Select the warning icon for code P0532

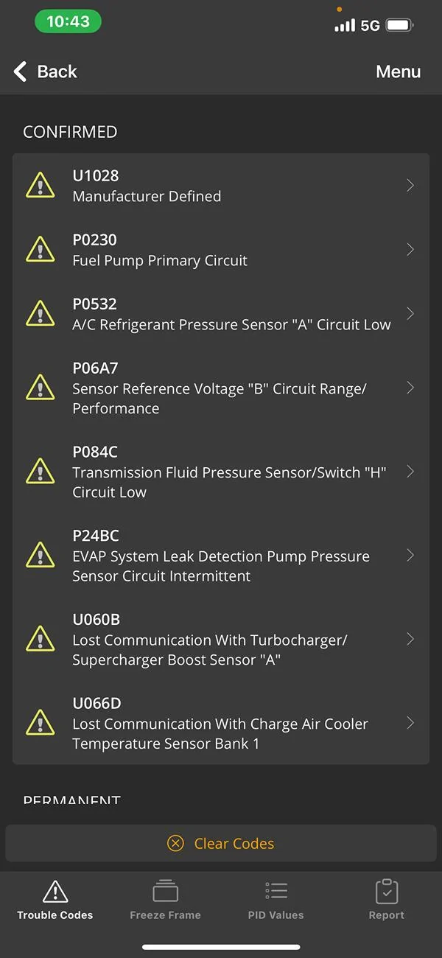coord(41,314)
